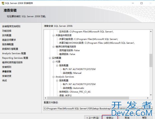Image resolution: width=155 pixels, height=119 pixels.
Task: Click the 取消 cancel button
Action: click(x=127, y=117)
